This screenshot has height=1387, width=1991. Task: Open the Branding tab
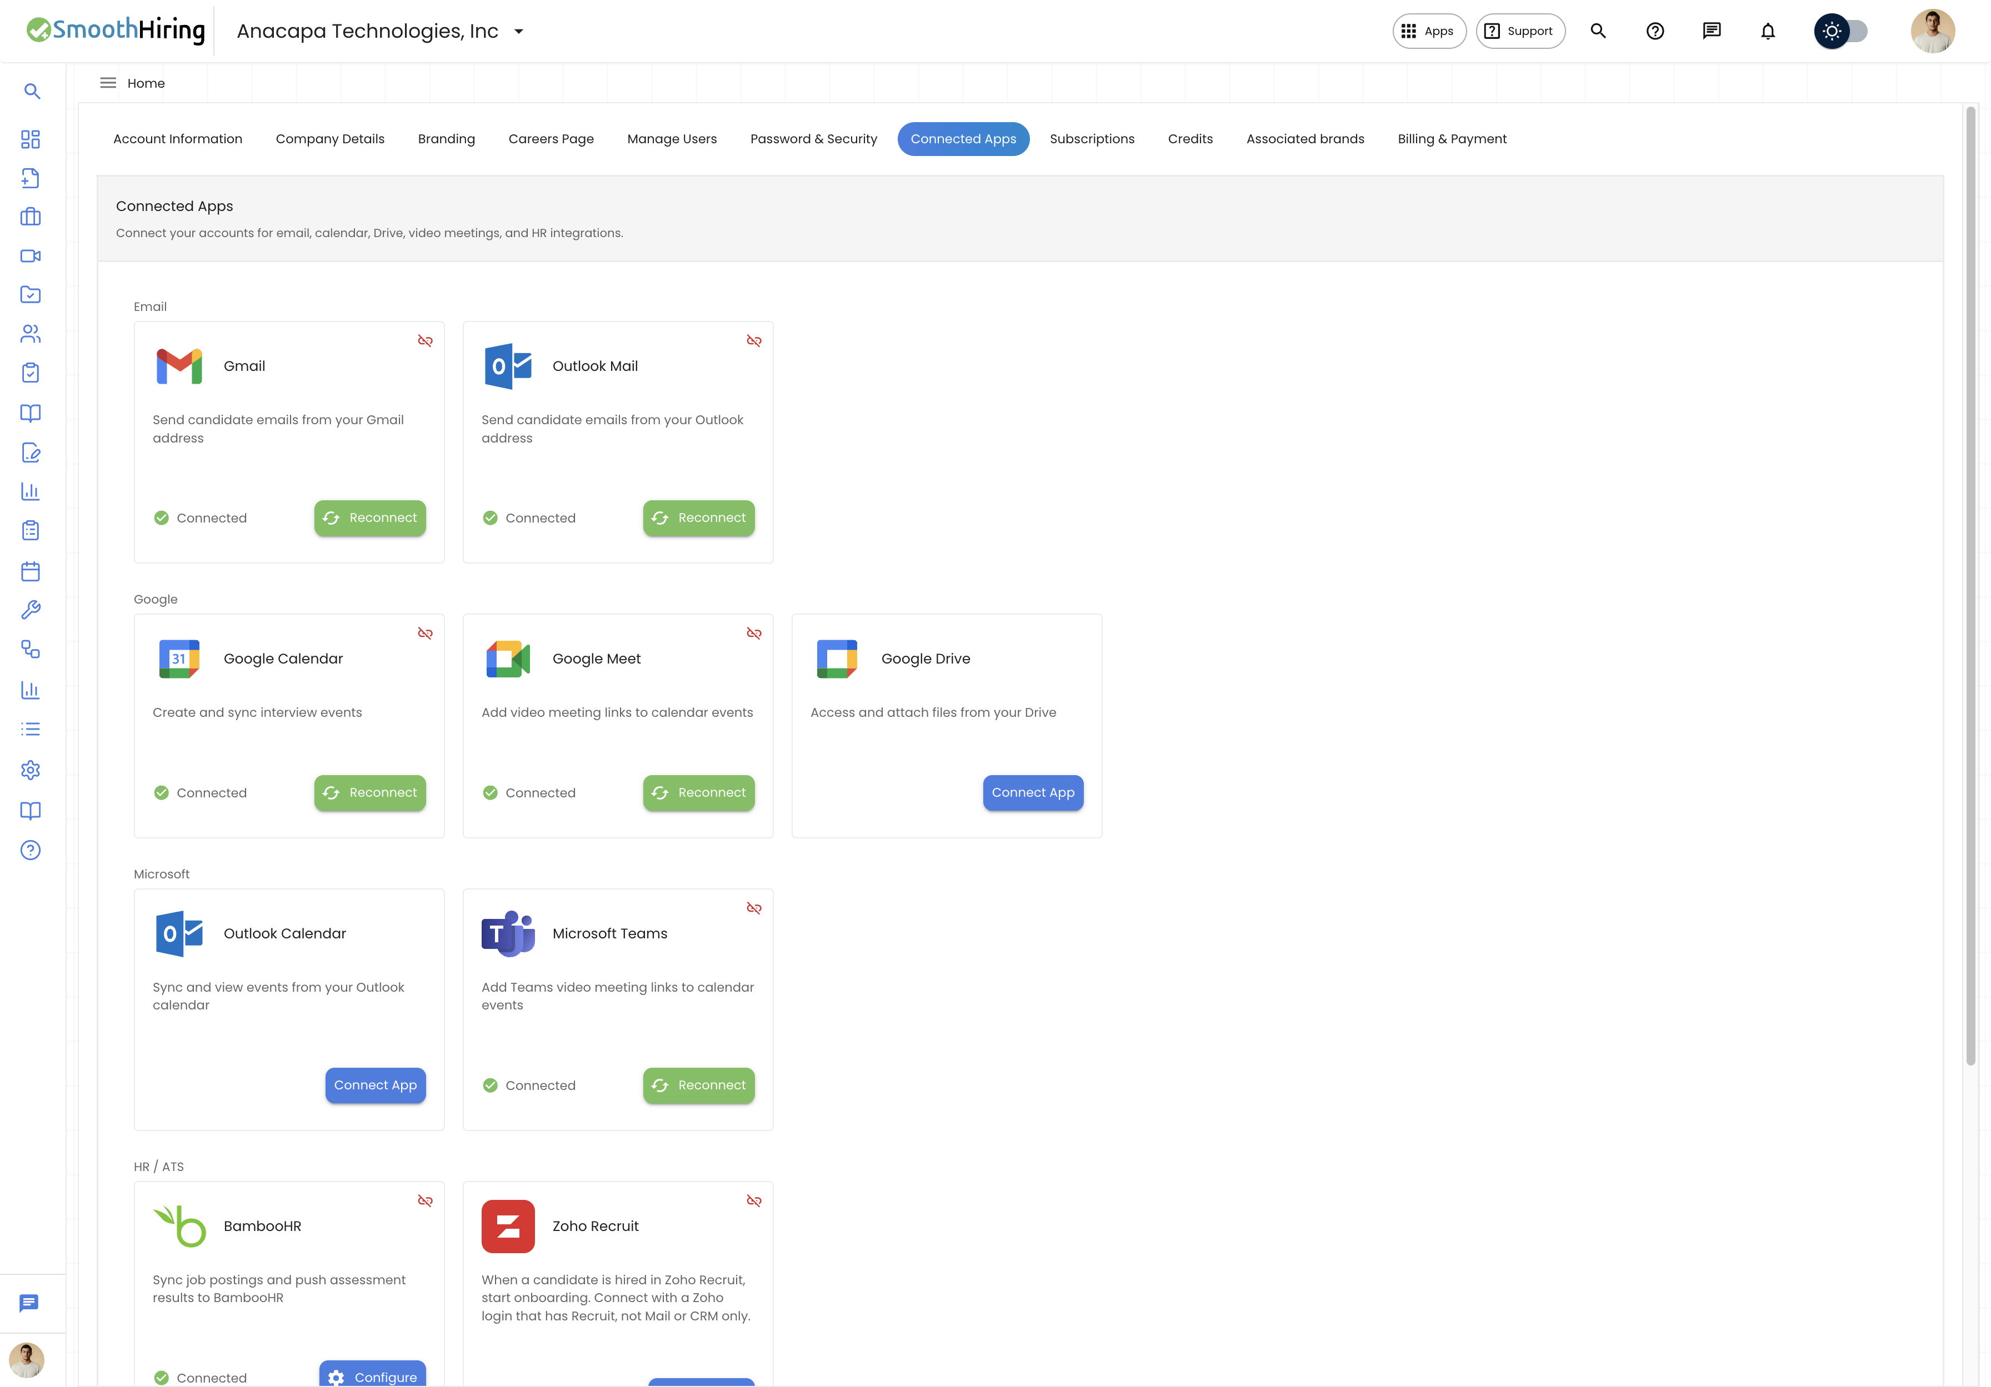pos(447,139)
